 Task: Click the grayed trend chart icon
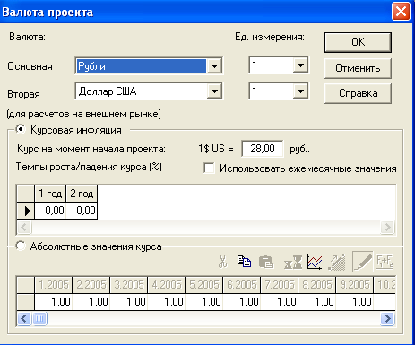337,263
